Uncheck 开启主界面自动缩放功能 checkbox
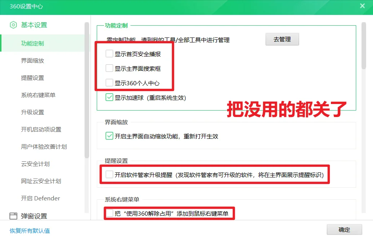Viewport: 373px width, 239px height. 109,136
